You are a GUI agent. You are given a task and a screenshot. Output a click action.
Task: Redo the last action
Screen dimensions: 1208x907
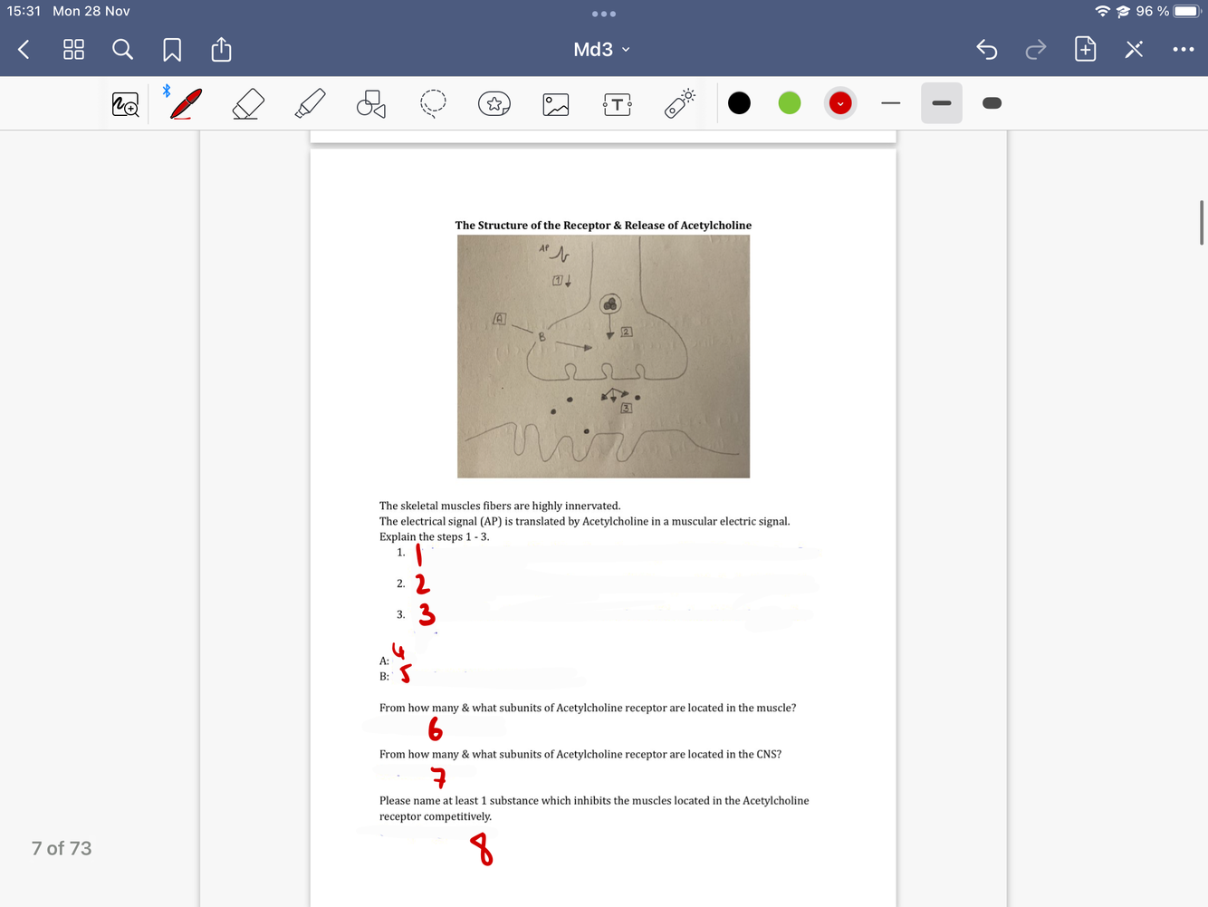[x=1036, y=50]
